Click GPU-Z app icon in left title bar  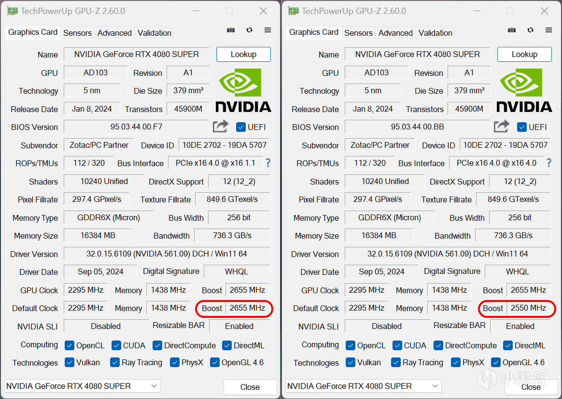pyautogui.click(x=12, y=11)
